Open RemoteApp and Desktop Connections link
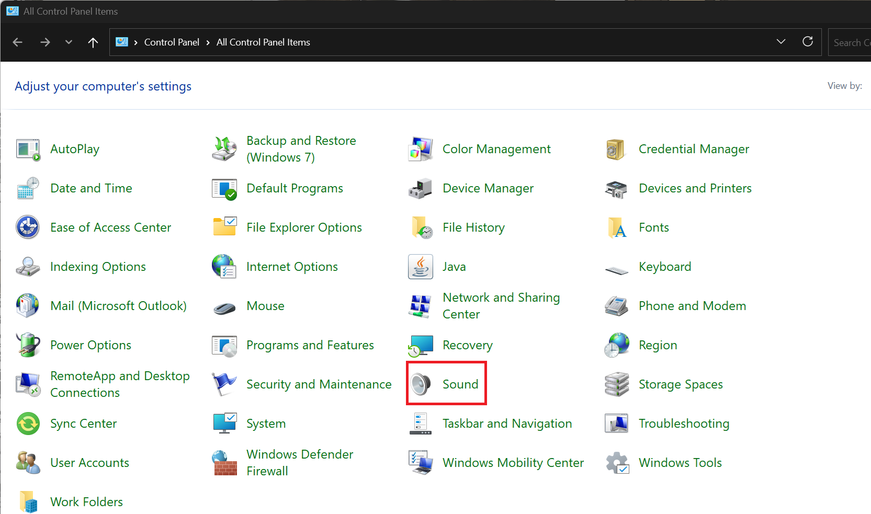The width and height of the screenshot is (871, 514). (x=120, y=384)
